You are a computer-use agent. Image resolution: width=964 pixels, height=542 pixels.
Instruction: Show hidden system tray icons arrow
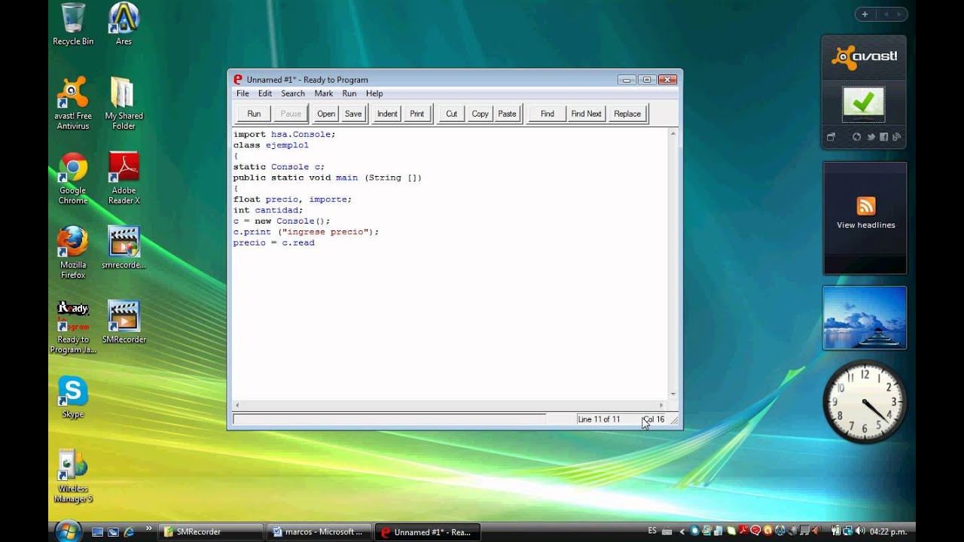[x=684, y=531]
